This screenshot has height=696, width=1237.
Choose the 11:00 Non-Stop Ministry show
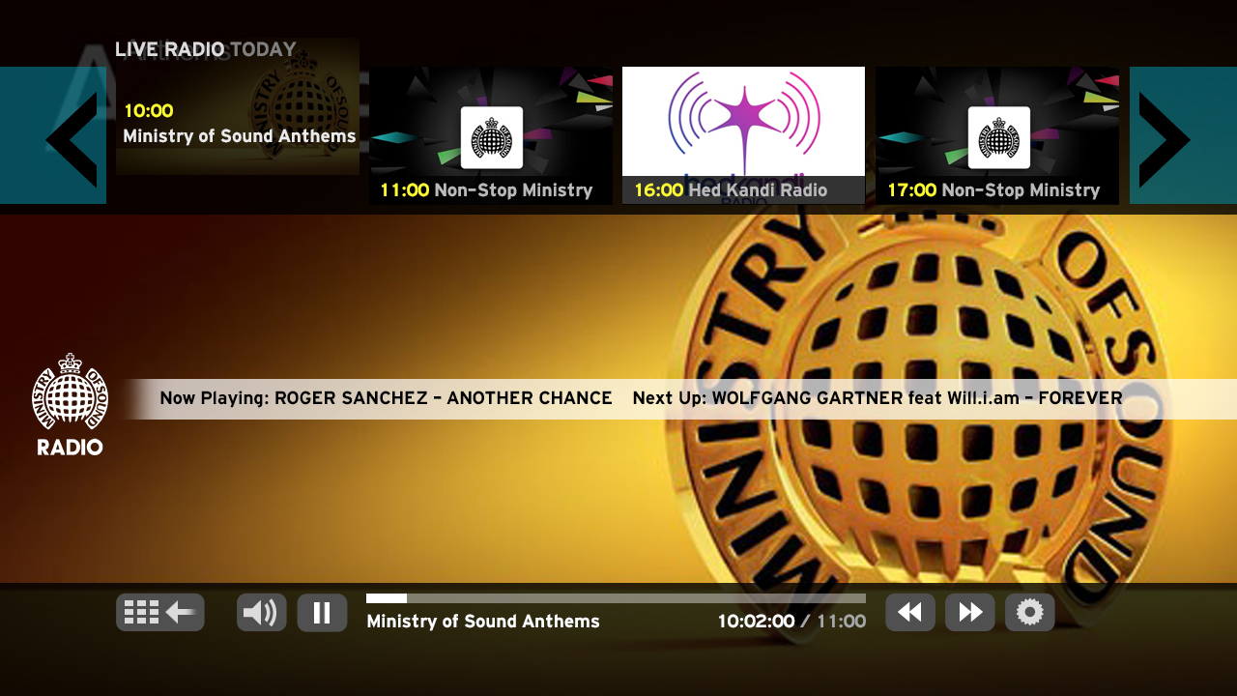pos(491,135)
